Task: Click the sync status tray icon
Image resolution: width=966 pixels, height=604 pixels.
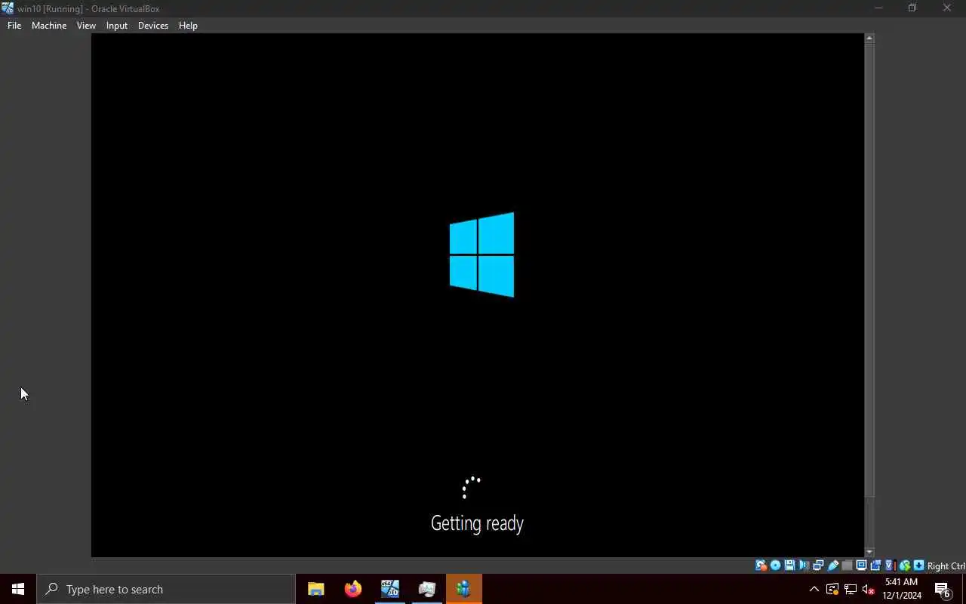Action: coord(832,589)
